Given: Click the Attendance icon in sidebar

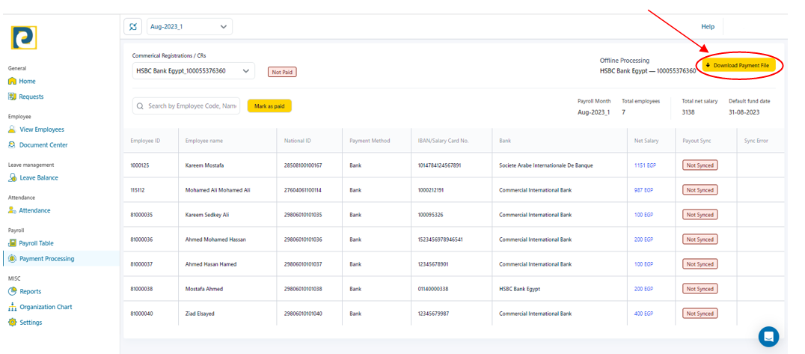Looking at the screenshot, I should click(12, 210).
